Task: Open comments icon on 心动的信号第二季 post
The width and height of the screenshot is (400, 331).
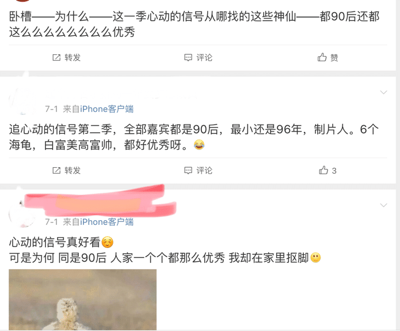Action: coord(188,171)
